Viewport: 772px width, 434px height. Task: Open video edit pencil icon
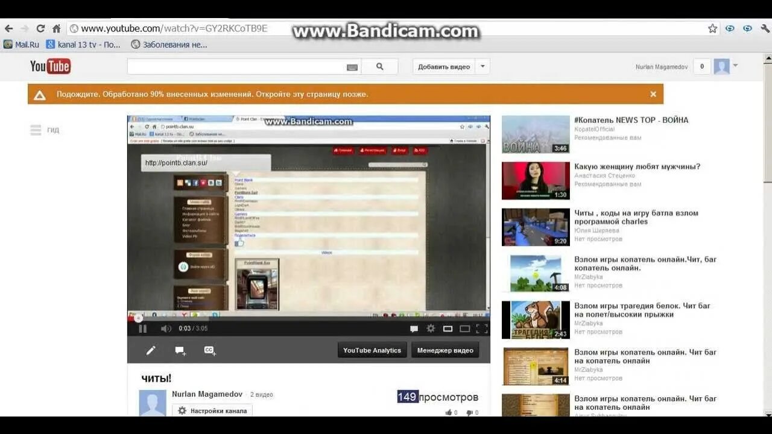pos(151,350)
